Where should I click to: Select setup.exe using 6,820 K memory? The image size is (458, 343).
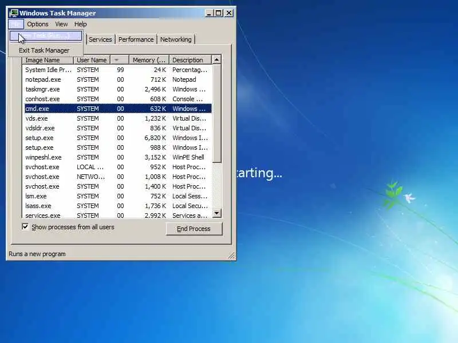click(x=118, y=138)
